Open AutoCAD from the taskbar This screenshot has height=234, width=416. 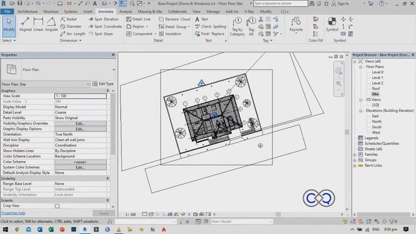tap(164, 229)
